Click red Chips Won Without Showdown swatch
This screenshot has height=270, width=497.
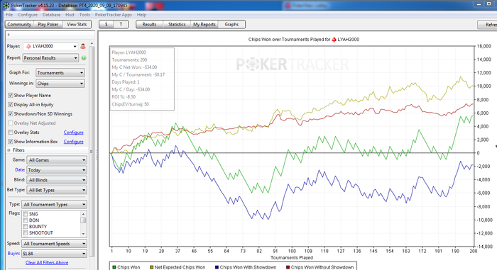click(x=288, y=267)
